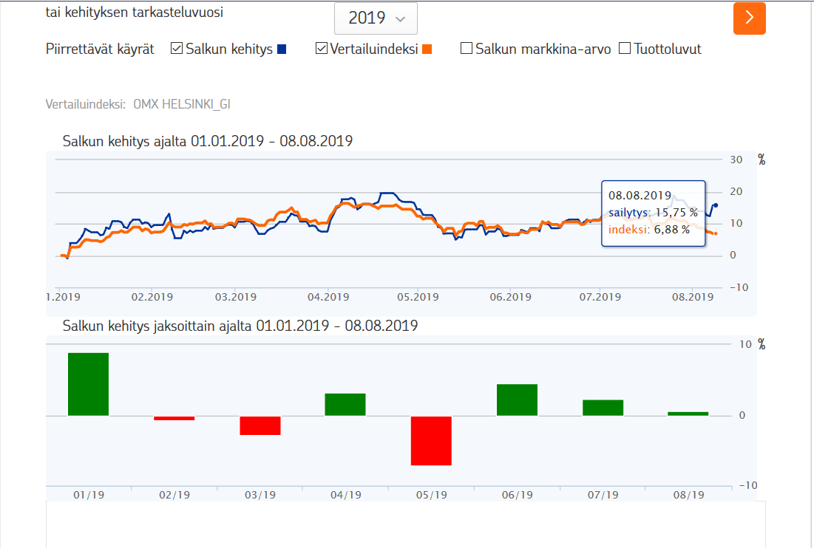
Task: Click the orange Vertailuindeksi color square
Action: 427,49
